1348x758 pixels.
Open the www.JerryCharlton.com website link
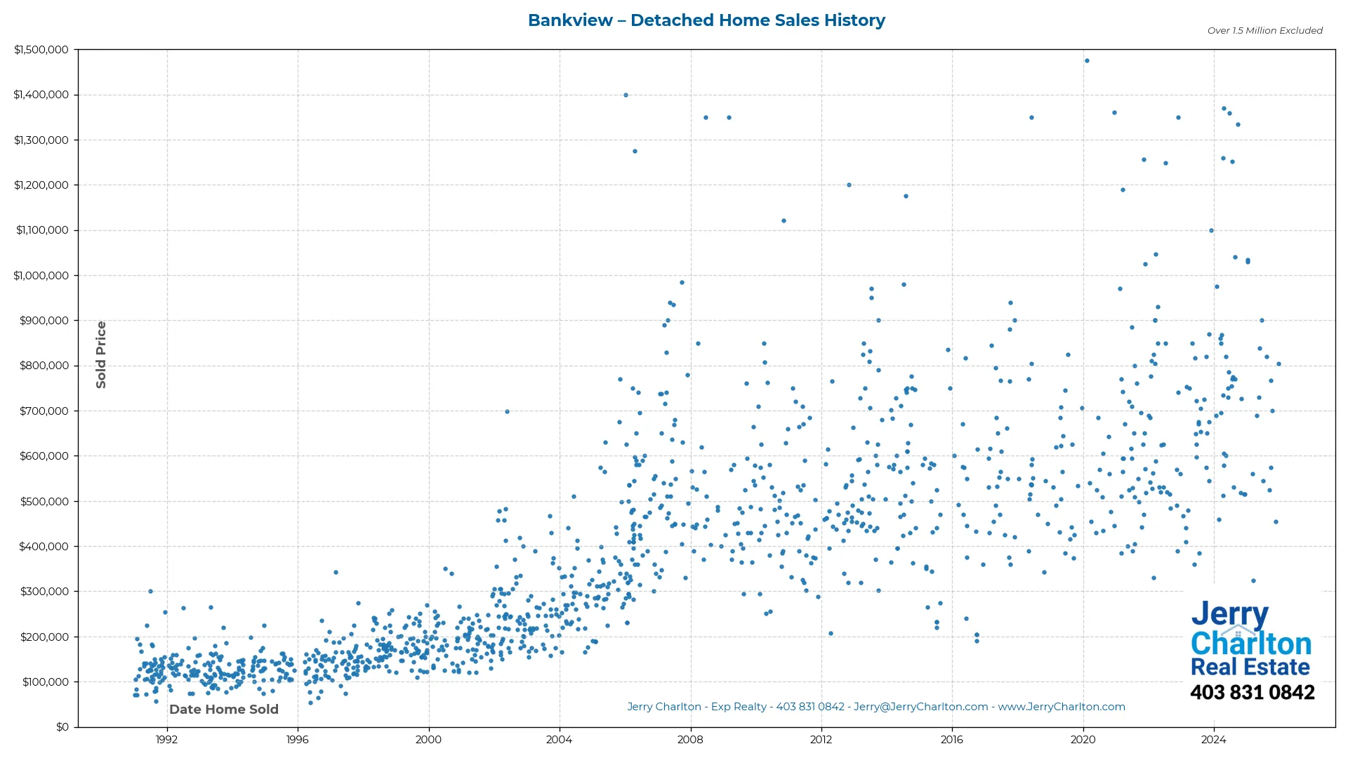tap(1062, 707)
